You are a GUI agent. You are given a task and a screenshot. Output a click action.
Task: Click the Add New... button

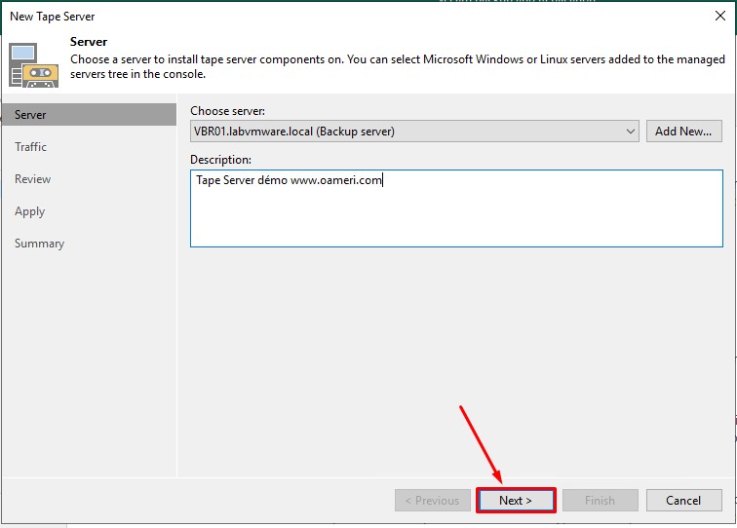[683, 131]
